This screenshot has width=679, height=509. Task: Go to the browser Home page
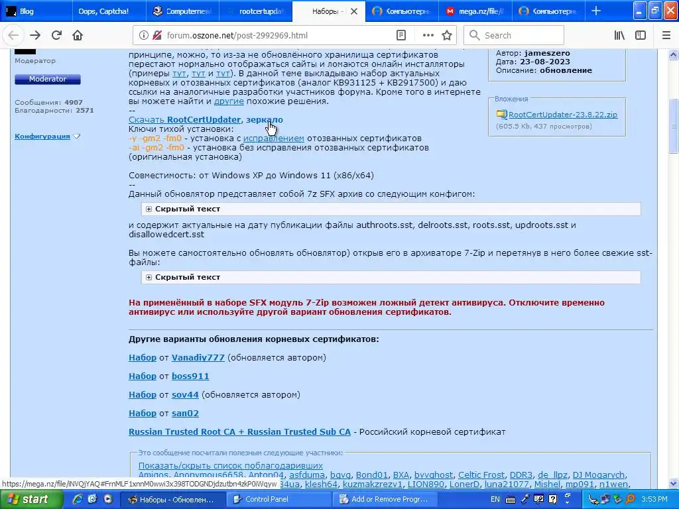78,36
